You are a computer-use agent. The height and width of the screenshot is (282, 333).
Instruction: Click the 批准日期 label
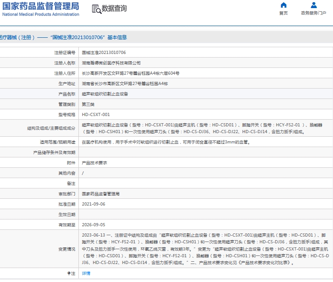[67, 204]
